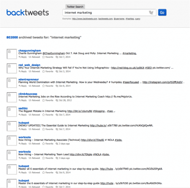Click the blue Go button
190x188 pixels.
tap(162, 12)
